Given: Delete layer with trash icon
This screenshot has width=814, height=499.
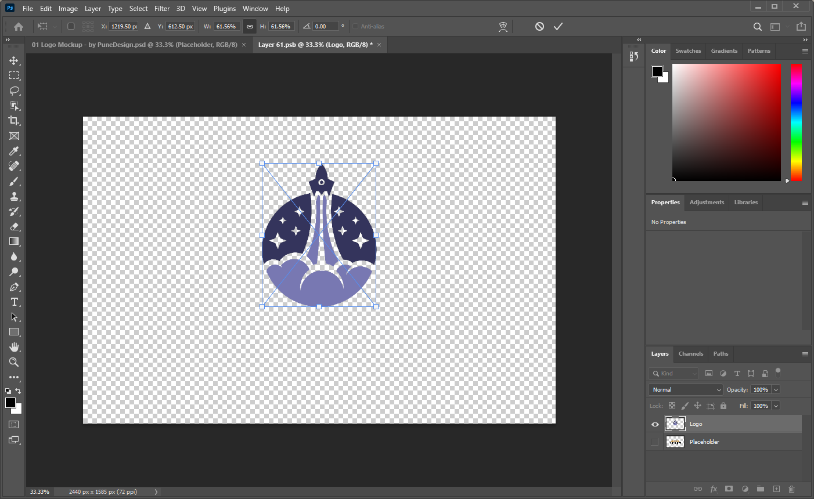Looking at the screenshot, I should (791, 489).
